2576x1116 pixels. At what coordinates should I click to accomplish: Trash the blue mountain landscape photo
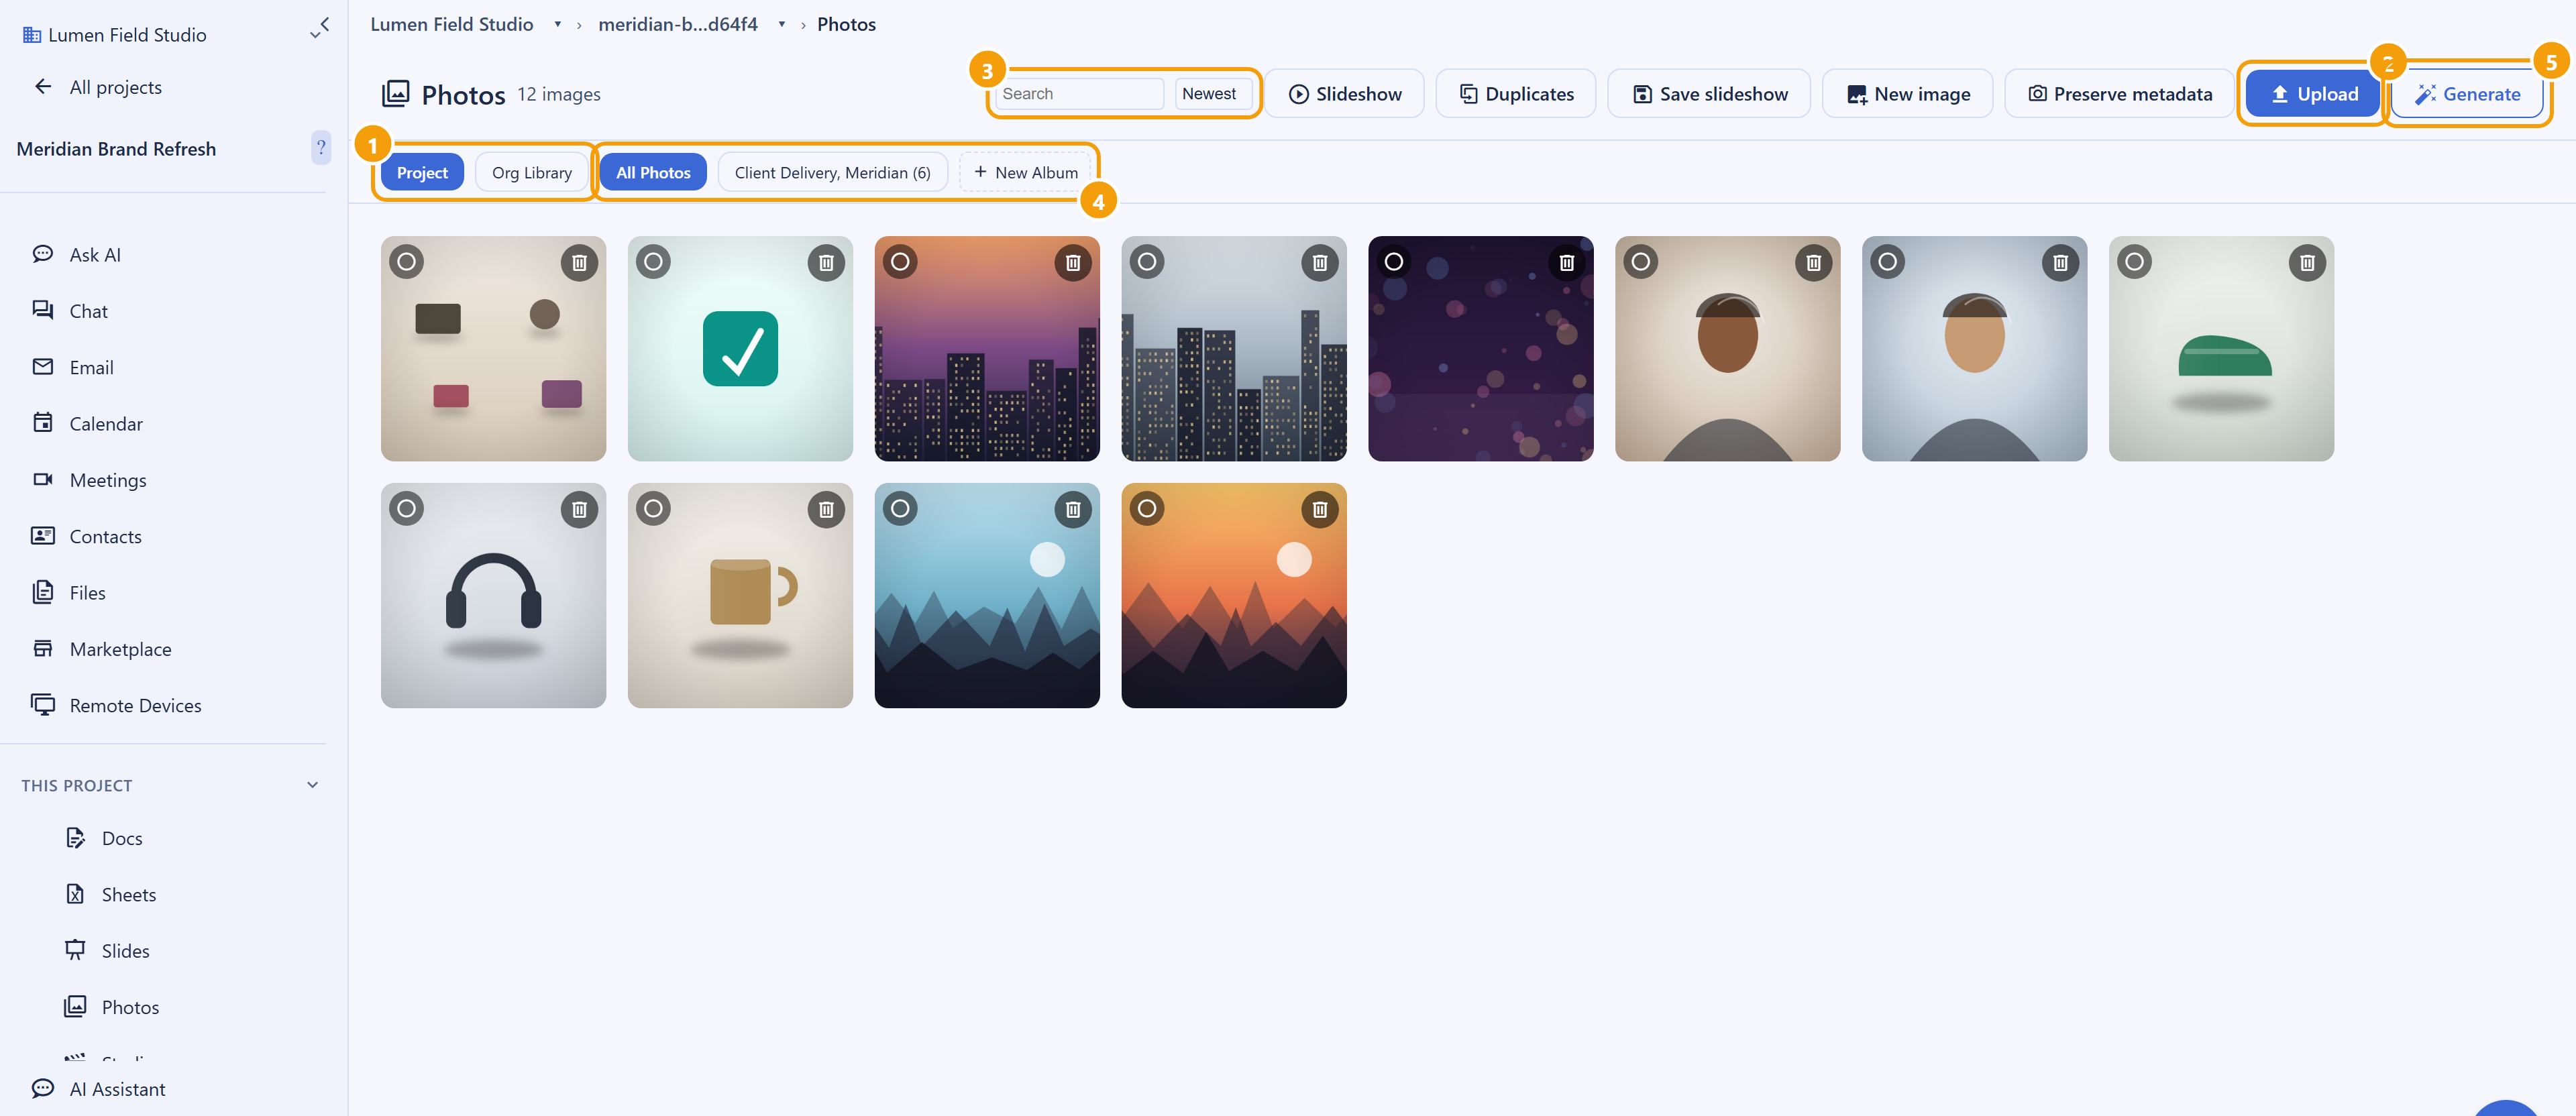pyautogui.click(x=1073, y=509)
